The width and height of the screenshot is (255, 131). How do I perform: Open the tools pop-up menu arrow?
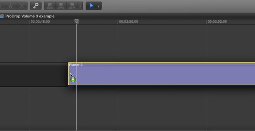pos(99,6)
